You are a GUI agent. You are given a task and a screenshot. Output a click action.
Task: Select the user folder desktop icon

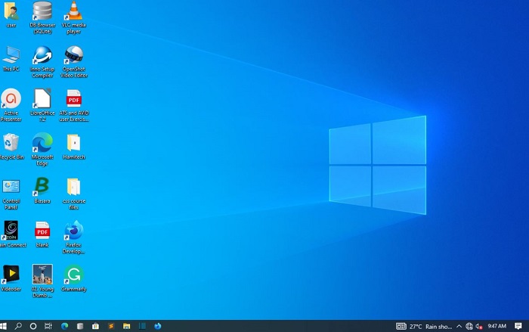point(11,14)
